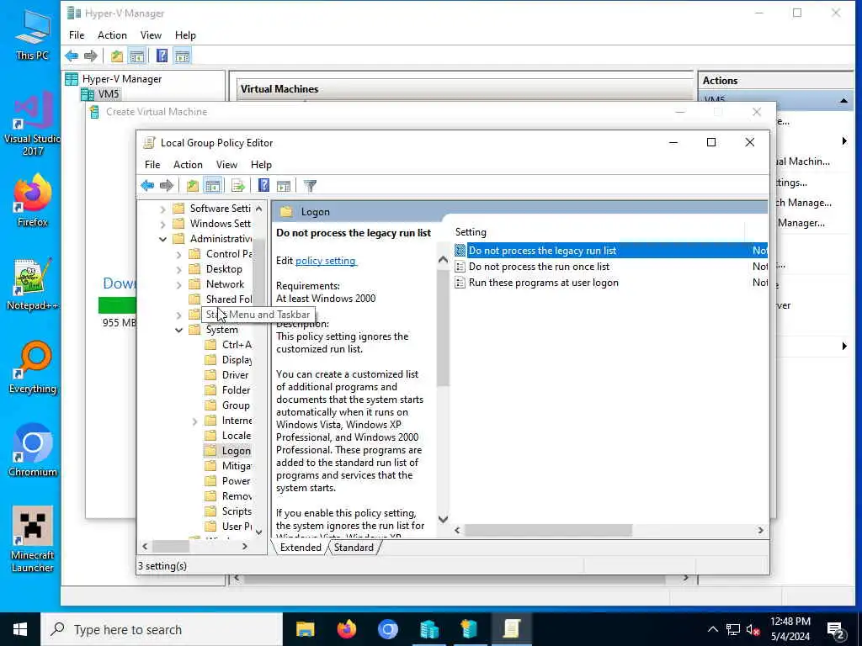Click Back arrow in Group Policy Editor toolbar

(147, 186)
